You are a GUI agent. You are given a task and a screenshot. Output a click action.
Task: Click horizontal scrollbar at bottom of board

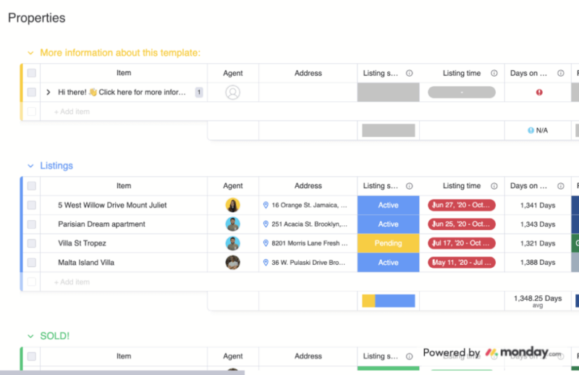[122, 372]
